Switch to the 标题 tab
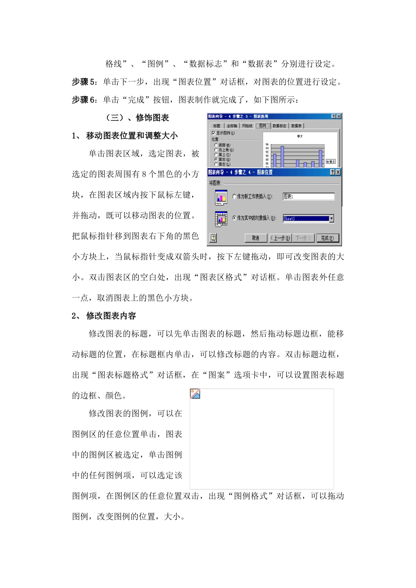Screen dimensions: 416x588 coord(217,126)
